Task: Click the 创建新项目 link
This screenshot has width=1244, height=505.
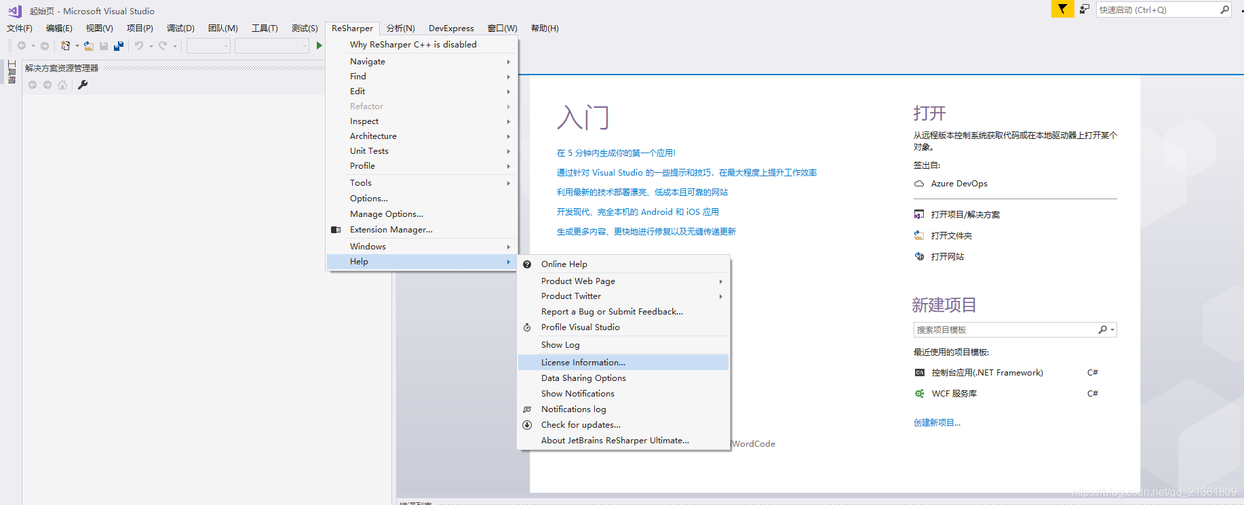Action: (937, 423)
